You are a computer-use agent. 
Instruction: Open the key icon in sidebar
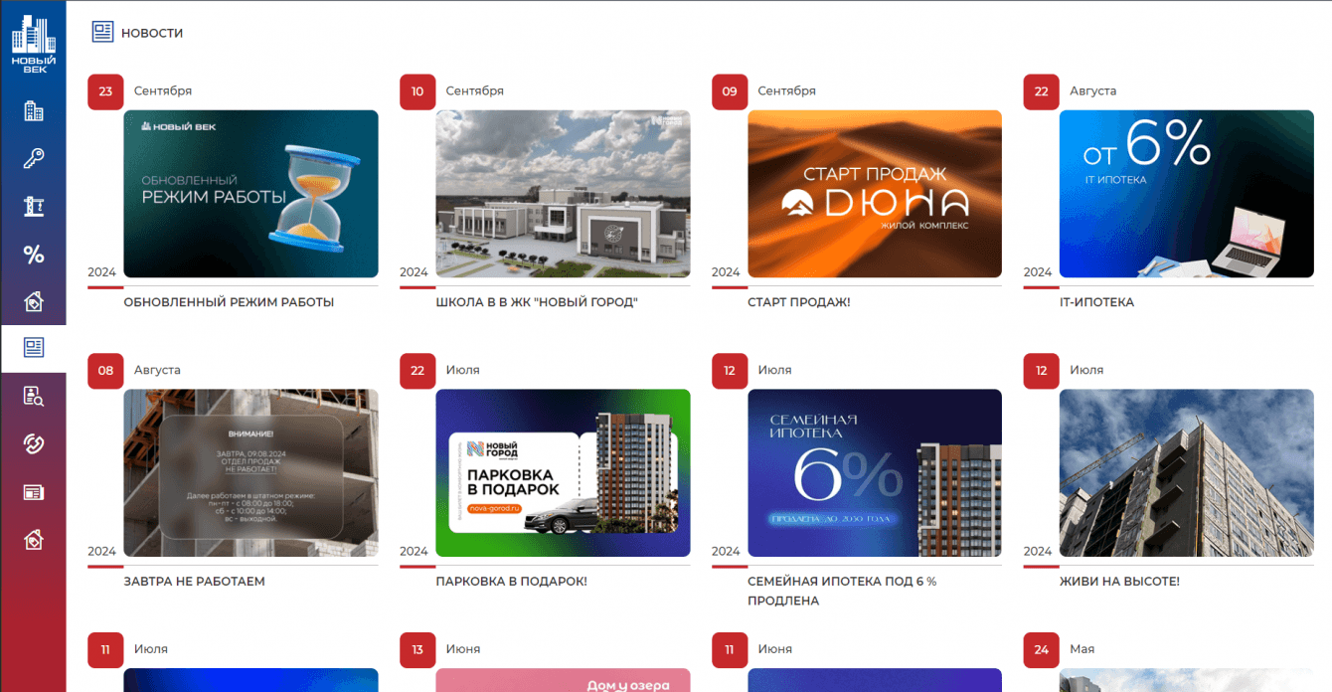click(x=34, y=158)
